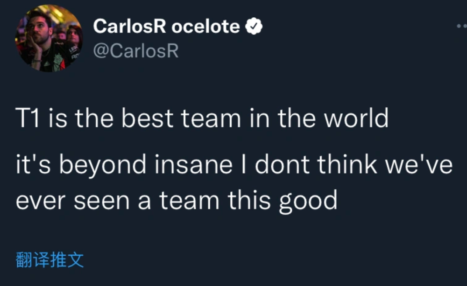Select the line "T1 is the best team in the world"
This screenshot has height=286, width=467.
point(202,119)
